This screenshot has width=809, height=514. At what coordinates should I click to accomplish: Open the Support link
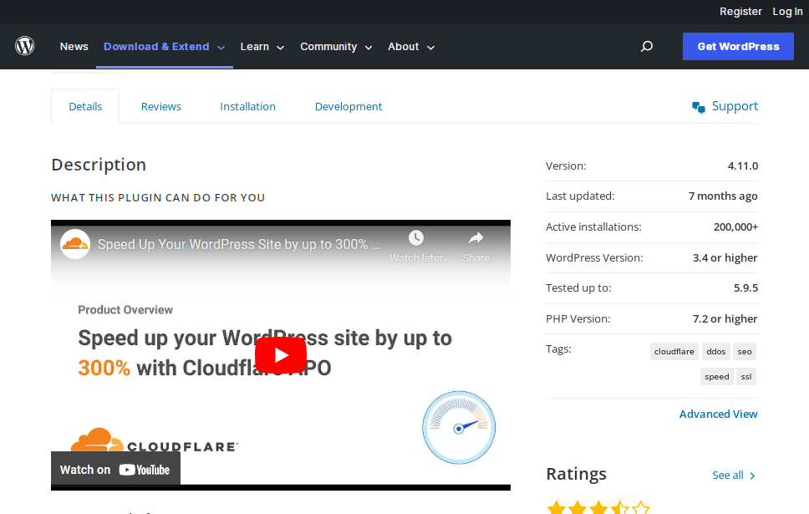point(735,106)
